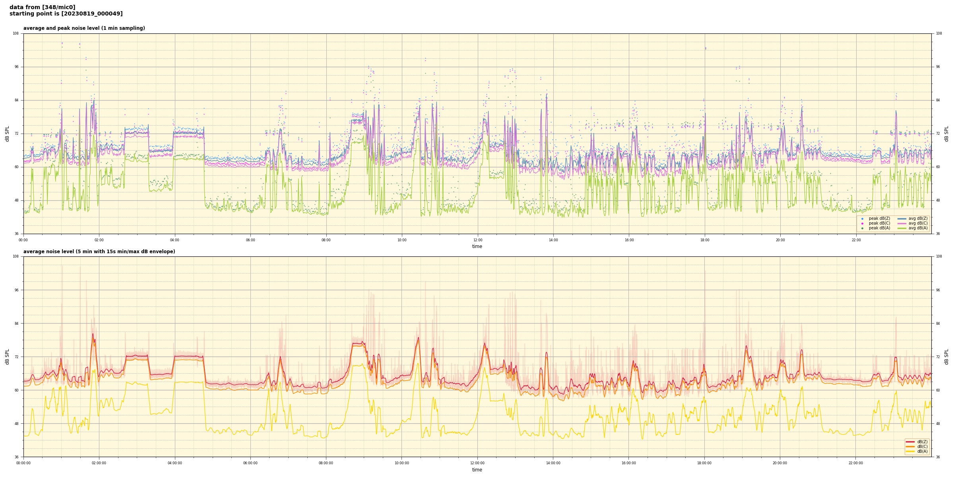Click the bottom chart's left 'dB SPL' axis label

coord(7,357)
